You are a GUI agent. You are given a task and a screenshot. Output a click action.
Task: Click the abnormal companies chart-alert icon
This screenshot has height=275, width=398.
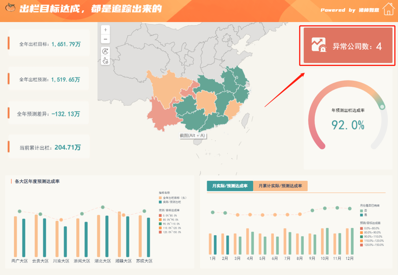point(319,45)
